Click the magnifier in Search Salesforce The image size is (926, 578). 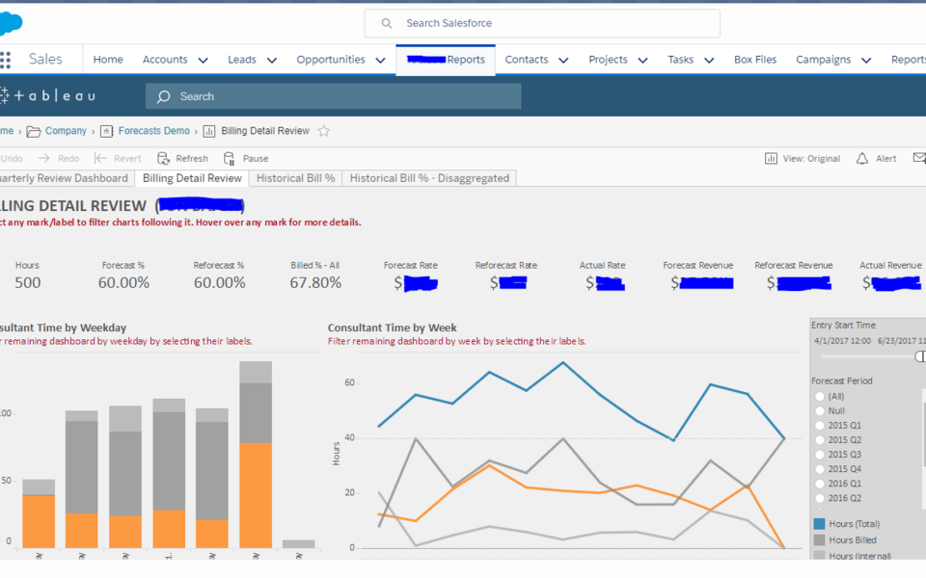click(x=387, y=23)
